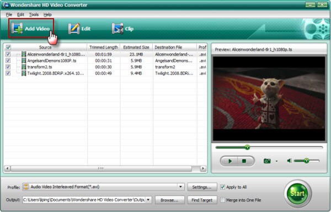The image size is (331, 212).
Task: Take a snapshot with the camera icon
Action: point(267,161)
